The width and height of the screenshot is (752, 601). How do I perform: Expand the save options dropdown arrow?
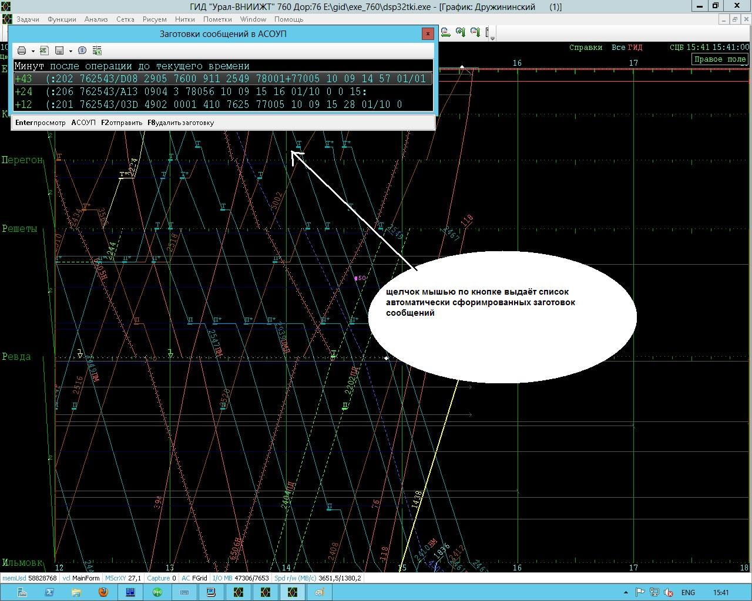70,51
